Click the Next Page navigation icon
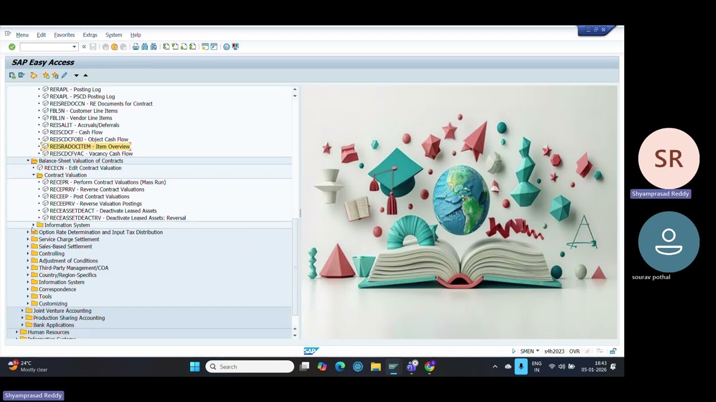Image resolution: width=716 pixels, height=402 pixels. (x=184, y=47)
